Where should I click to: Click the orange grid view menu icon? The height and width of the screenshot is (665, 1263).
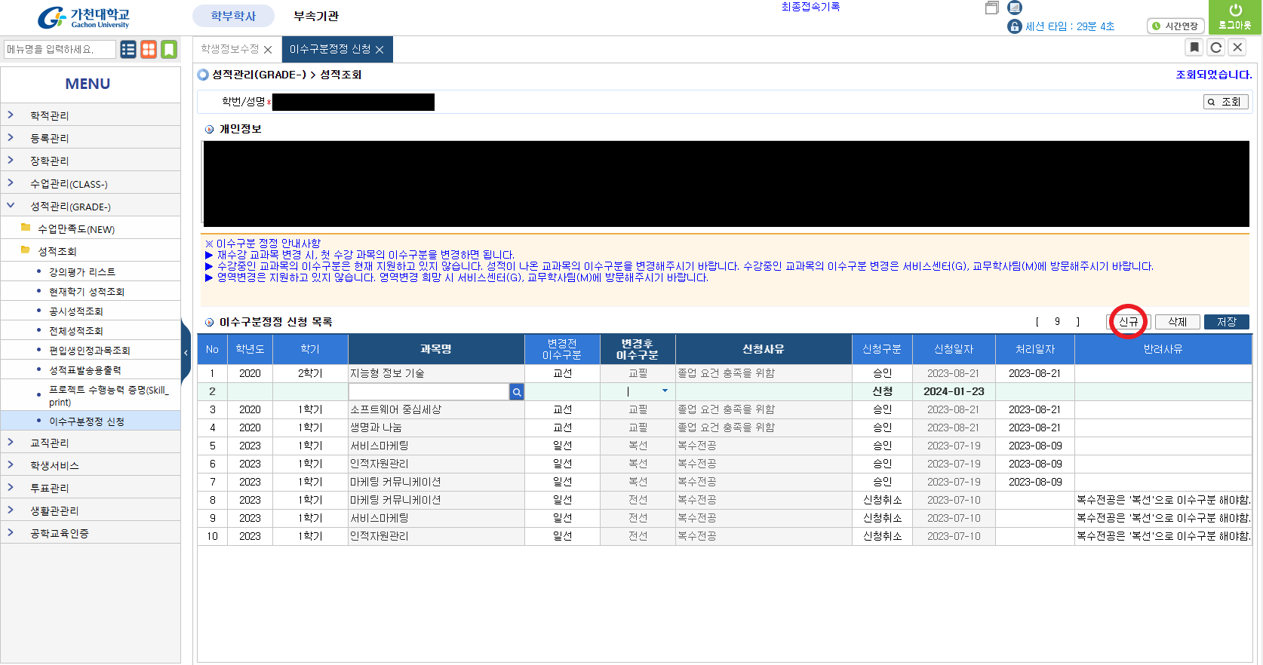click(149, 50)
